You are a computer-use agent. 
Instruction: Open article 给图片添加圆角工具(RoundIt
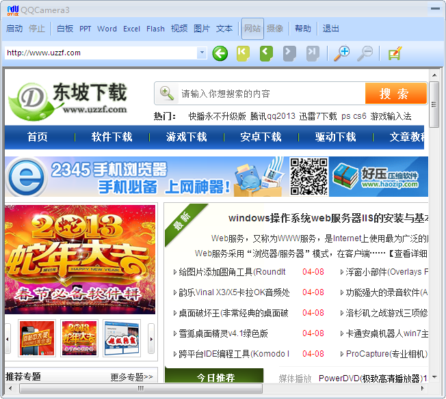(232, 272)
